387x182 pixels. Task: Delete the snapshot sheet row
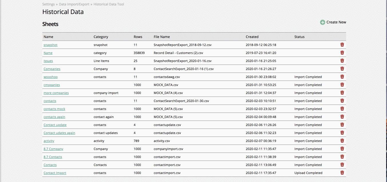(342, 45)
